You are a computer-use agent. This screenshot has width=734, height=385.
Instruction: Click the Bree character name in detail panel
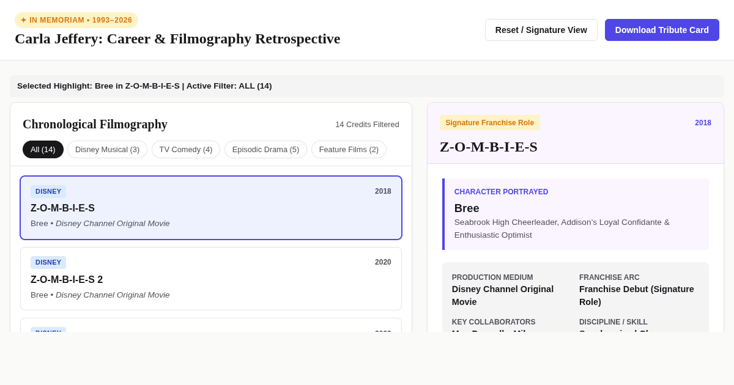(467, 208)
